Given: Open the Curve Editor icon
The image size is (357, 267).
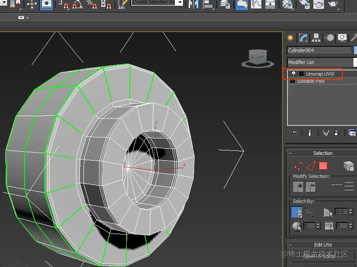Looking at the screenshot, I should (256, 4).
